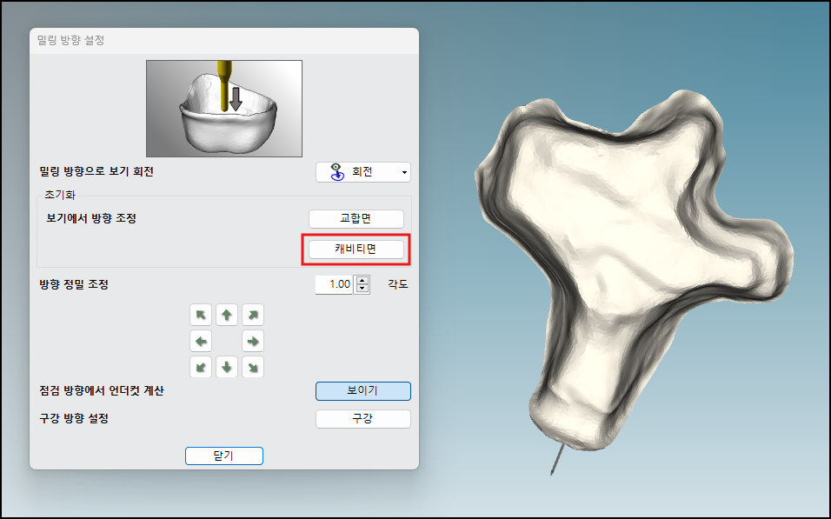Click the up-left diagonal direction arrow
Viewport: 831px width, 519px height.
pos(201,315)
